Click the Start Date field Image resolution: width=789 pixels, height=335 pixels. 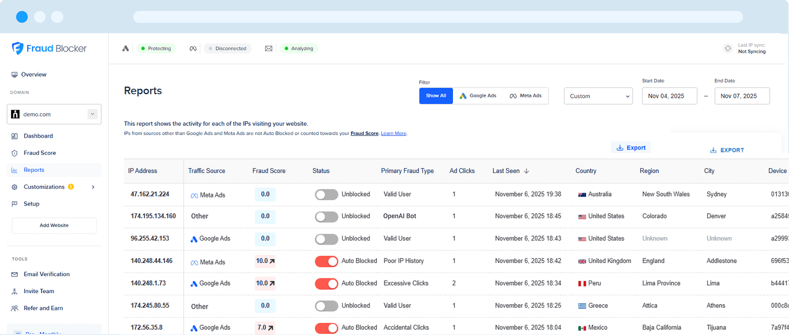(x=669, y=96)
